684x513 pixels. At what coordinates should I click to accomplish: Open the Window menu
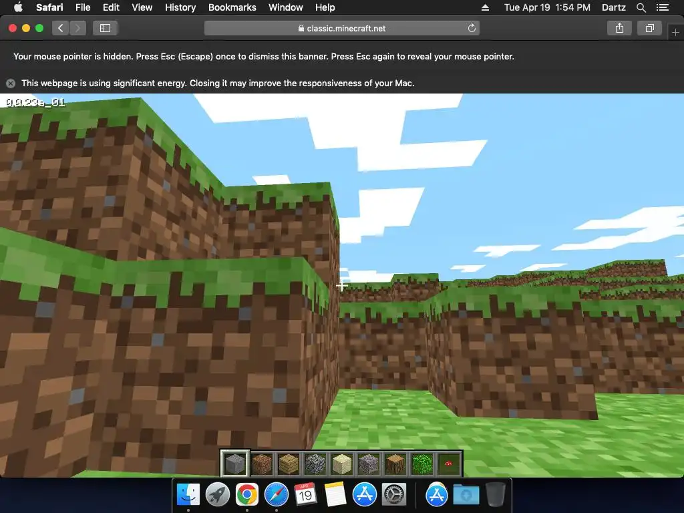click(x=286, y=7)
